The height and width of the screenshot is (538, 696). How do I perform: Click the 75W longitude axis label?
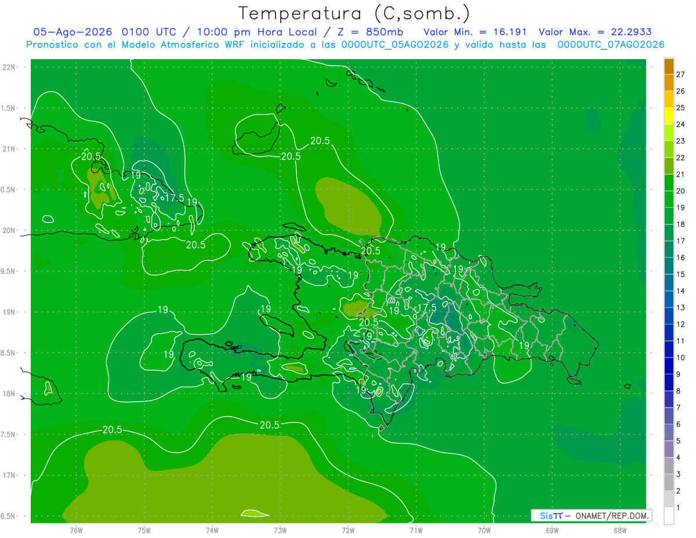pos(144,530)
